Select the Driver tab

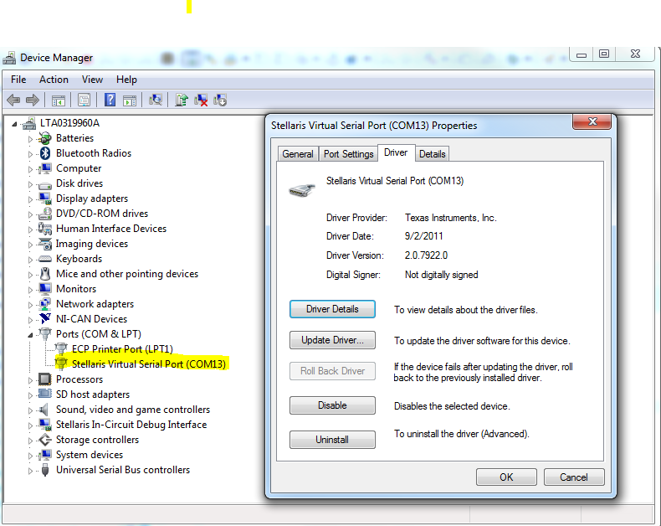click(x=396, y=152)
